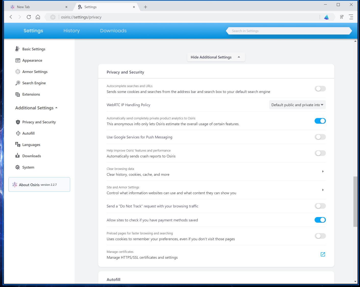Open Manage certificates external link icon
This screenshot has width=360, height=287.
click(x=323, y=254)
